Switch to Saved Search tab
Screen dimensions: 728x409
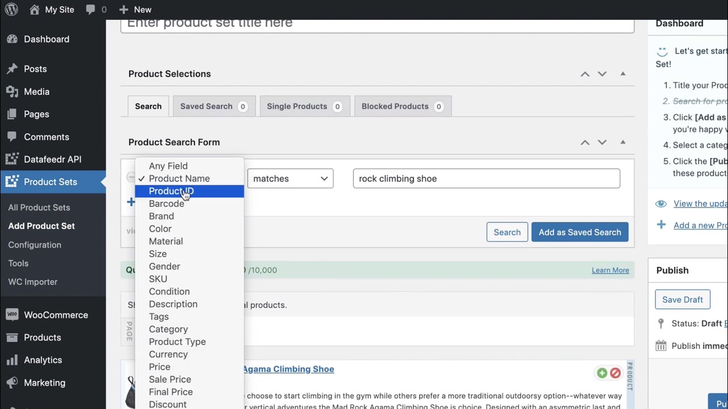(x=214, y=106)
